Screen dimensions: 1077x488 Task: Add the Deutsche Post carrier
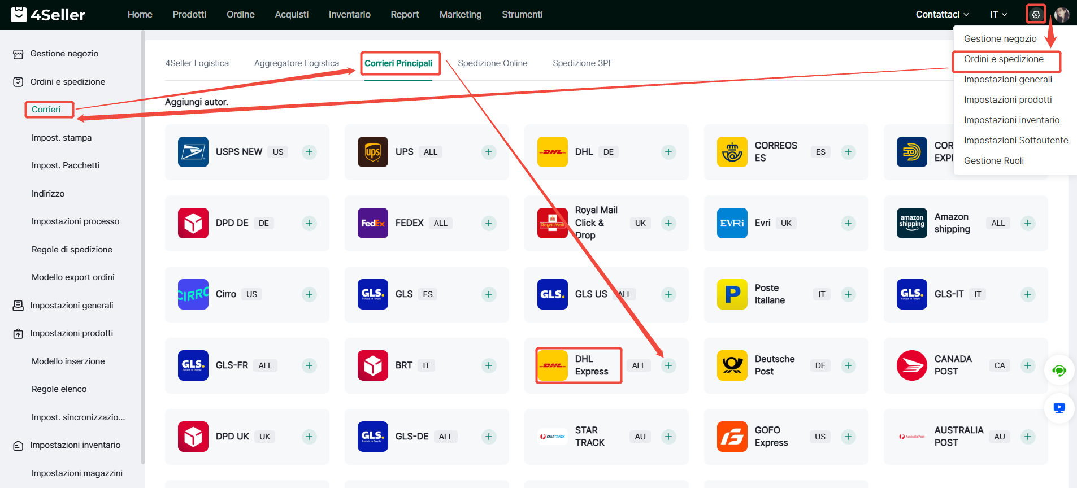tap(848, 365)
